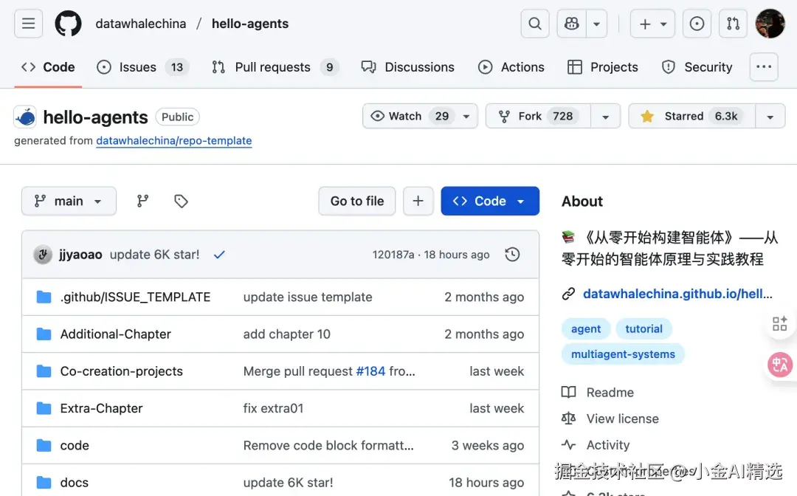The width and height of the screenshot is (797, 496).
Task: View your pull requests header icon
Action: pyautogui.click(x=733, y=24)
